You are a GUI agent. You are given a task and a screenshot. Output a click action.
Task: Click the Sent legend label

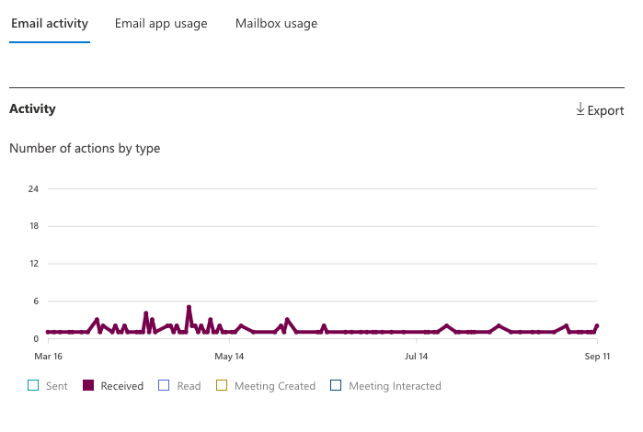(57, 386)
